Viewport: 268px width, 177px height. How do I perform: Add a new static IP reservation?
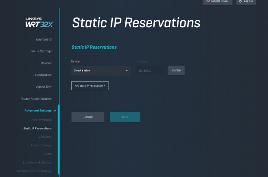coord(90,86)
